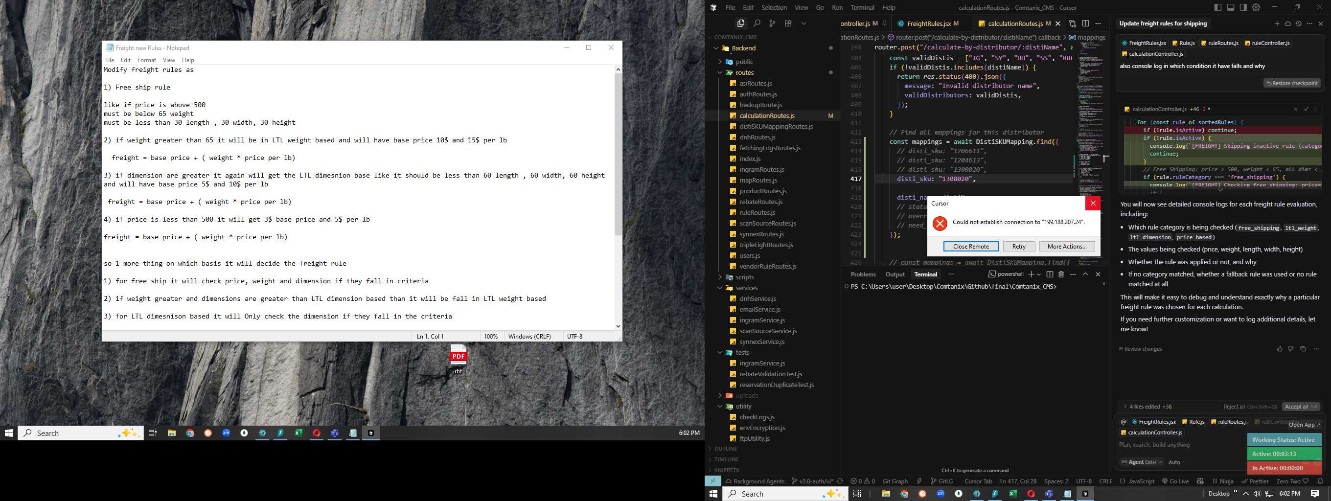The width and height of the screenshot is (1331, 501).
Task: Maximize the terminal panel with the up chevron
Action: (x=1085, y=274)
